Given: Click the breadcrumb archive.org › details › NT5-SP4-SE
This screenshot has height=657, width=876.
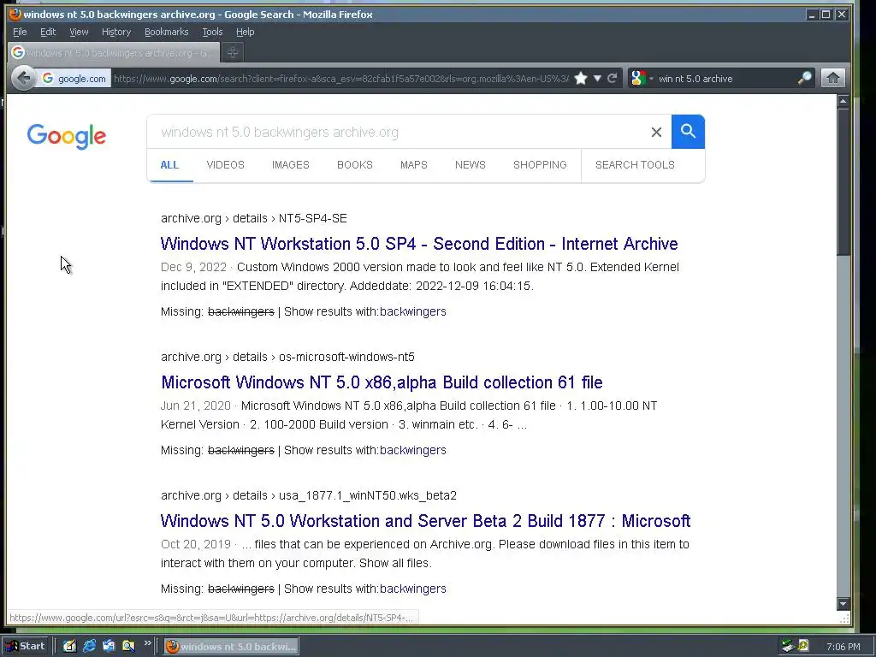Looking at the screenshot, I should click(253, 218).
